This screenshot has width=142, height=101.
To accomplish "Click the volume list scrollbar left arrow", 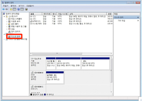I will coord(31,53).
